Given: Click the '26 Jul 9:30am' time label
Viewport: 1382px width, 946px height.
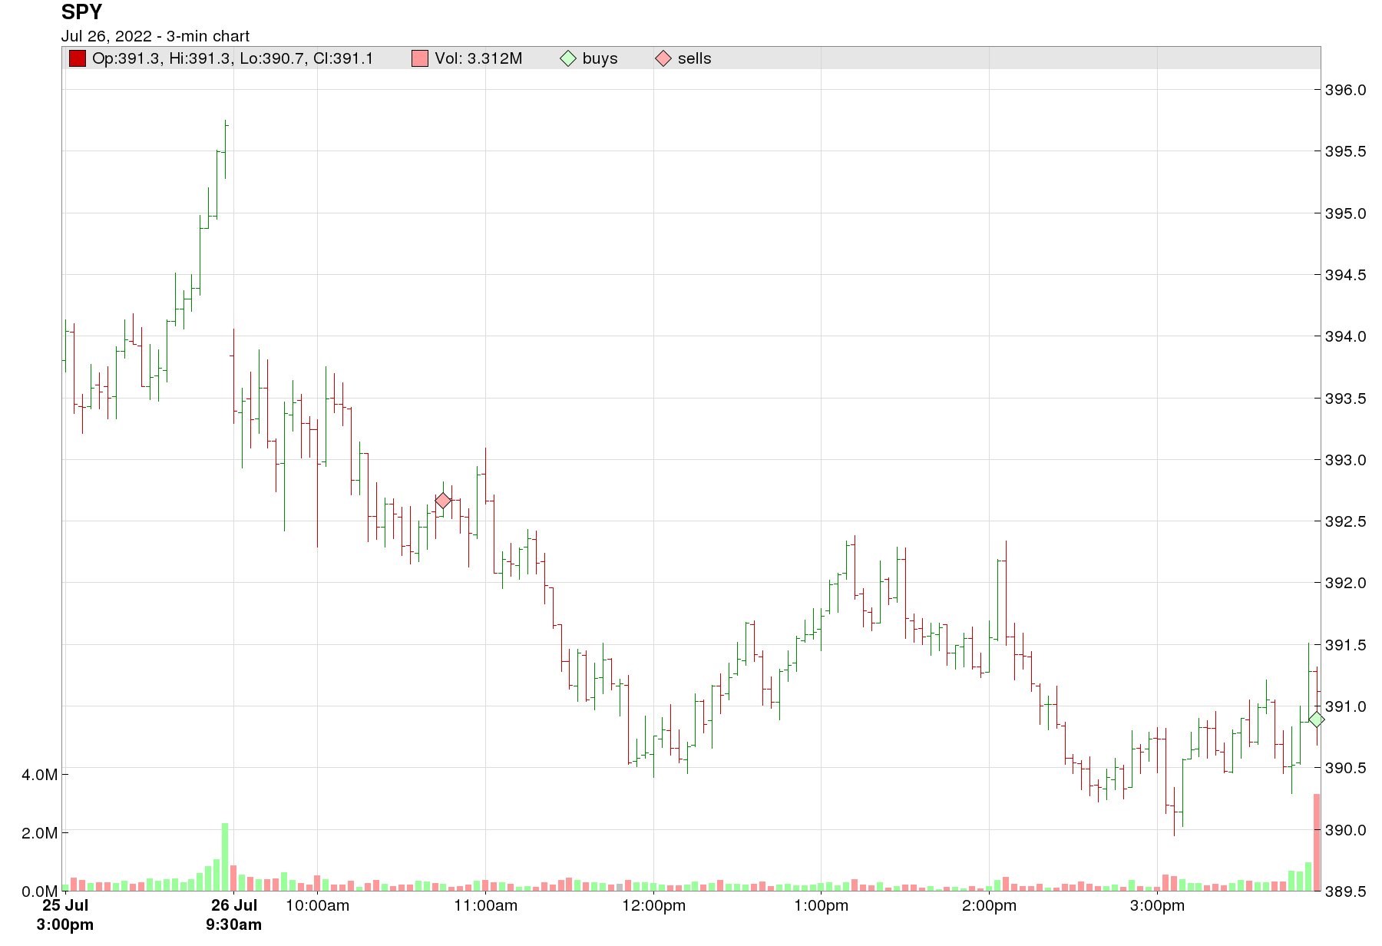Looking at the screenshot, I should click(x=233, y=915).
